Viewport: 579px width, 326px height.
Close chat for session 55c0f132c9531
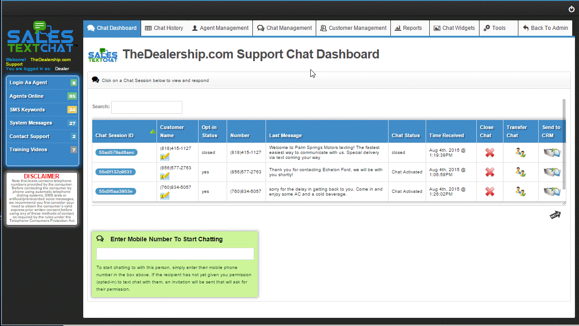coord(489,172)
